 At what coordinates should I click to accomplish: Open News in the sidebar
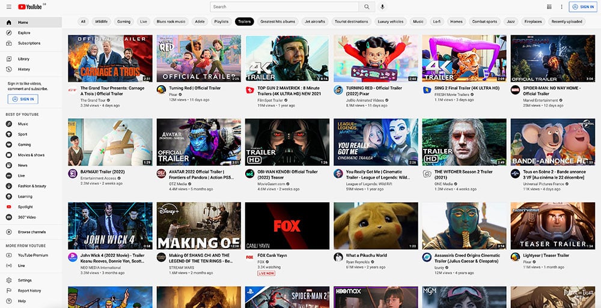[31, 166]
